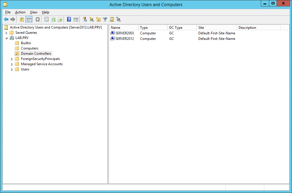The height and width of the screenshot is (193, 292).
Task: Click the Export List toolbar icon
Action: [60, 19]
